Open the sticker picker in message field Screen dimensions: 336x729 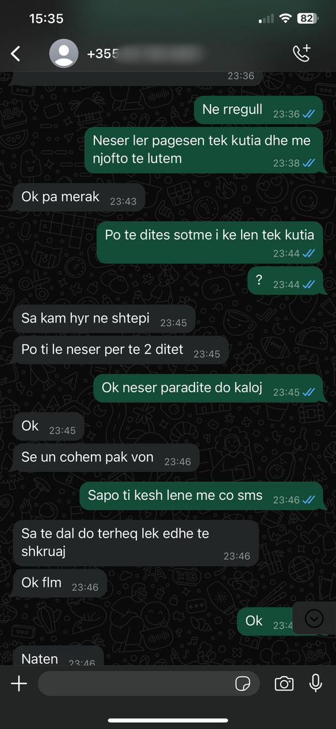coord(243,684)
